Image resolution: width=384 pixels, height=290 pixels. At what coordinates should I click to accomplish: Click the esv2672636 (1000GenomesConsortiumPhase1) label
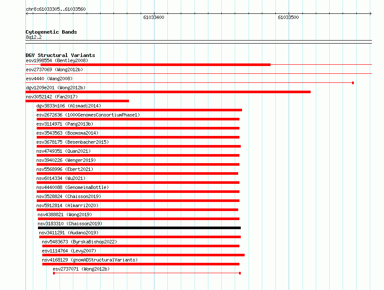click(x=88, y=115)
